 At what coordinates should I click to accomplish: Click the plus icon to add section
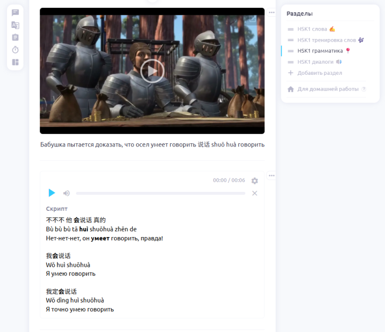pyautogui.click(x=291, y=73)
